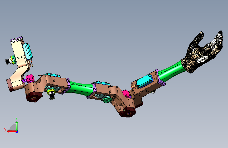Viewport: 228px width, 148px height.
Task: Select the pink block at the elbow joint
Action: 126,94
